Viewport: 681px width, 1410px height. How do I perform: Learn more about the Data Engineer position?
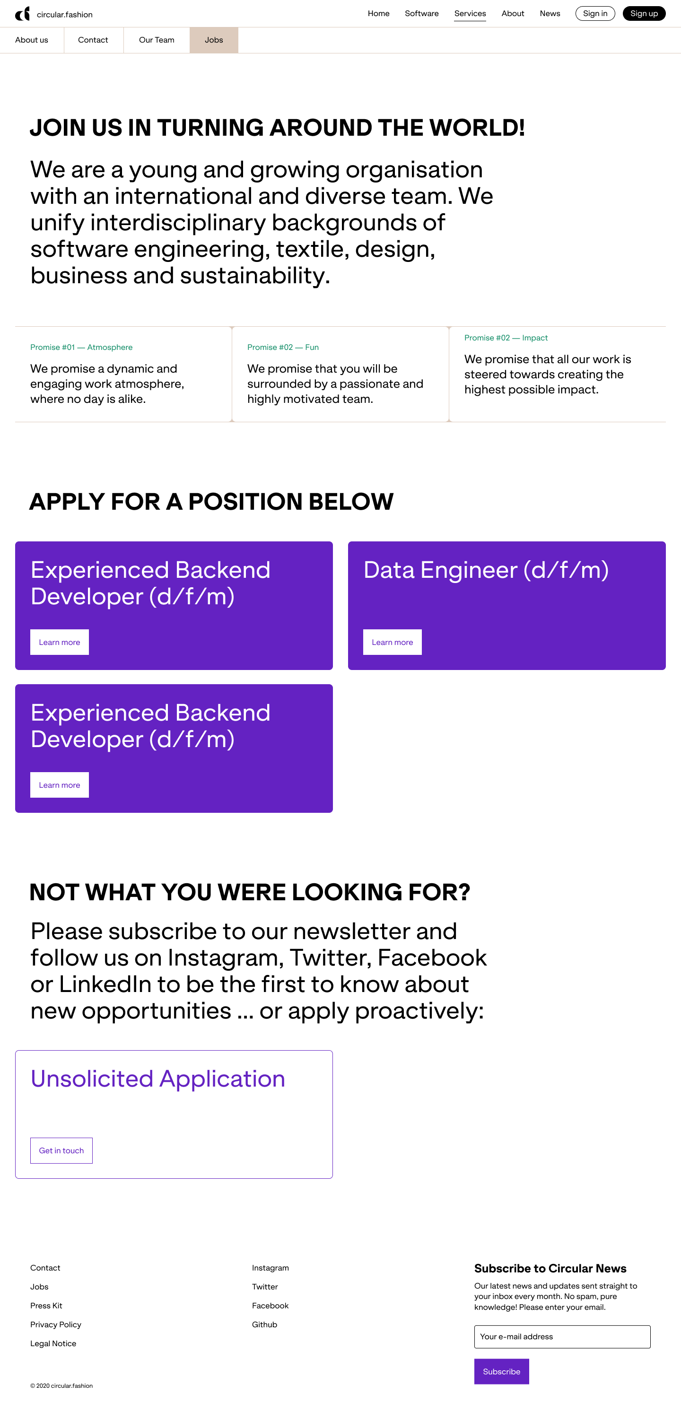[392, 642]
